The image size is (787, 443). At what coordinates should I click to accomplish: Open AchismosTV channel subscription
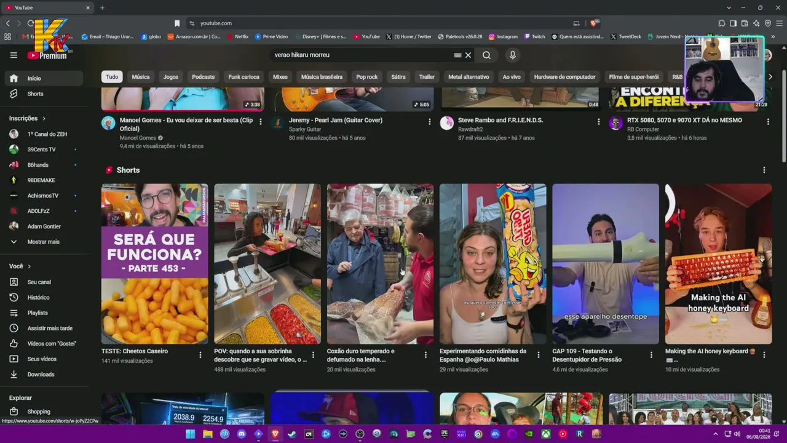42,196
